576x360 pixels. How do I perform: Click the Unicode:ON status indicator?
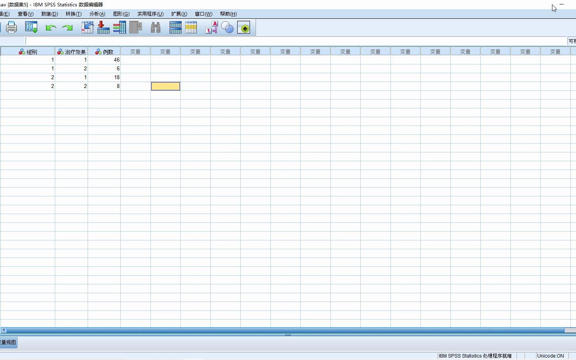tap(550, 356)
